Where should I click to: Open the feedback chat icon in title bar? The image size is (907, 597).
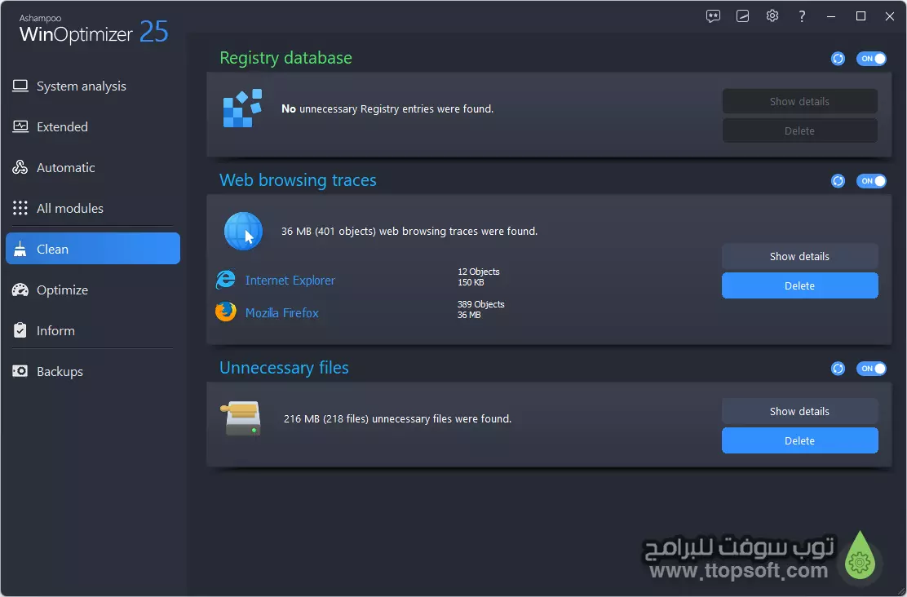[x=713, y=16]
